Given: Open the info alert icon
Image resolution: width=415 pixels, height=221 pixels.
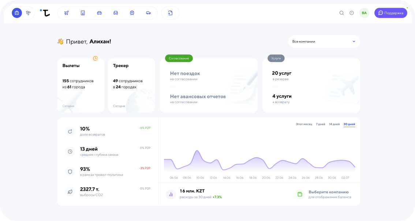Looking at the screenshot, I should (x=352, y=13).
